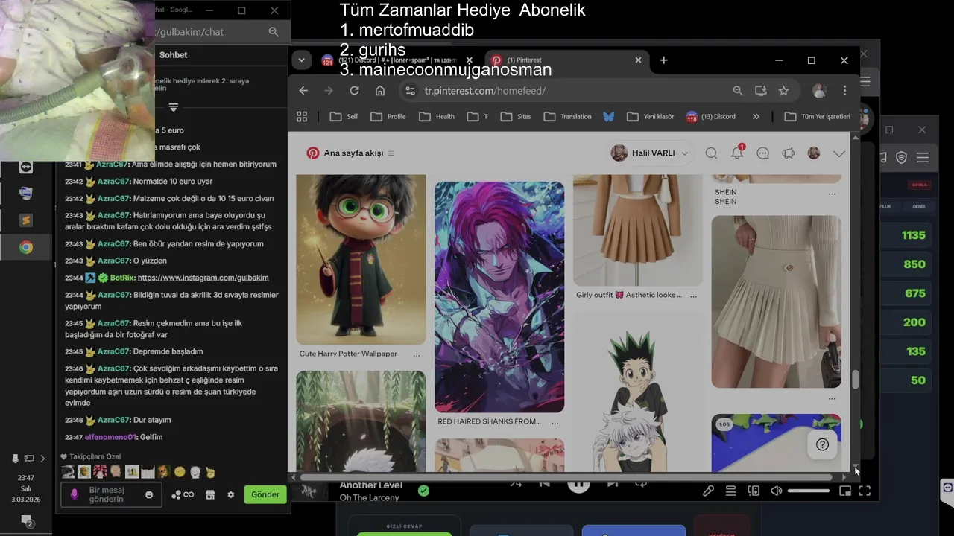Image resolution: width=954 pixels, height=536 pixels.
Task: Open help question mark button
Action: point(822,444)
